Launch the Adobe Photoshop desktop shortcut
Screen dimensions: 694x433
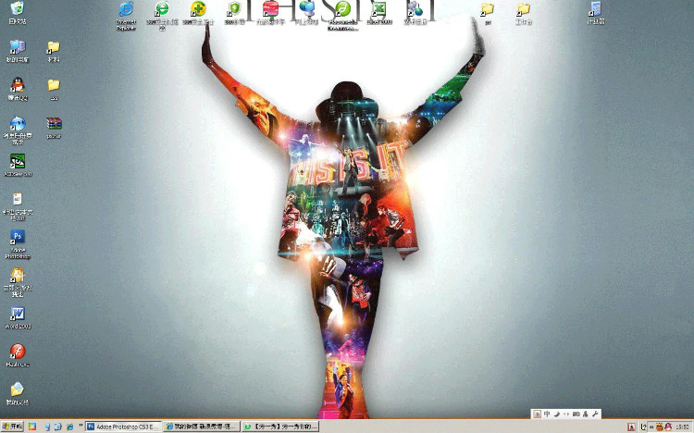(18, 244)
